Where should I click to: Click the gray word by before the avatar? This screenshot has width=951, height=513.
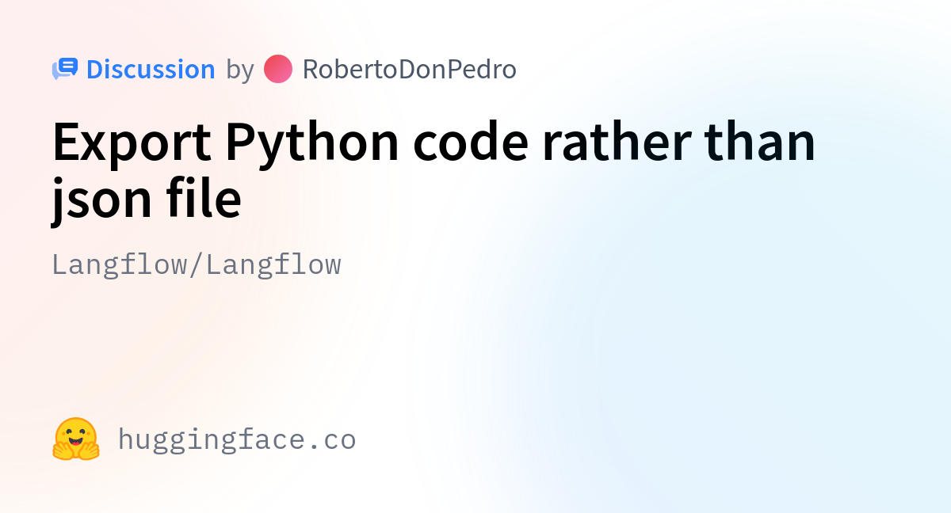[239, 70]
